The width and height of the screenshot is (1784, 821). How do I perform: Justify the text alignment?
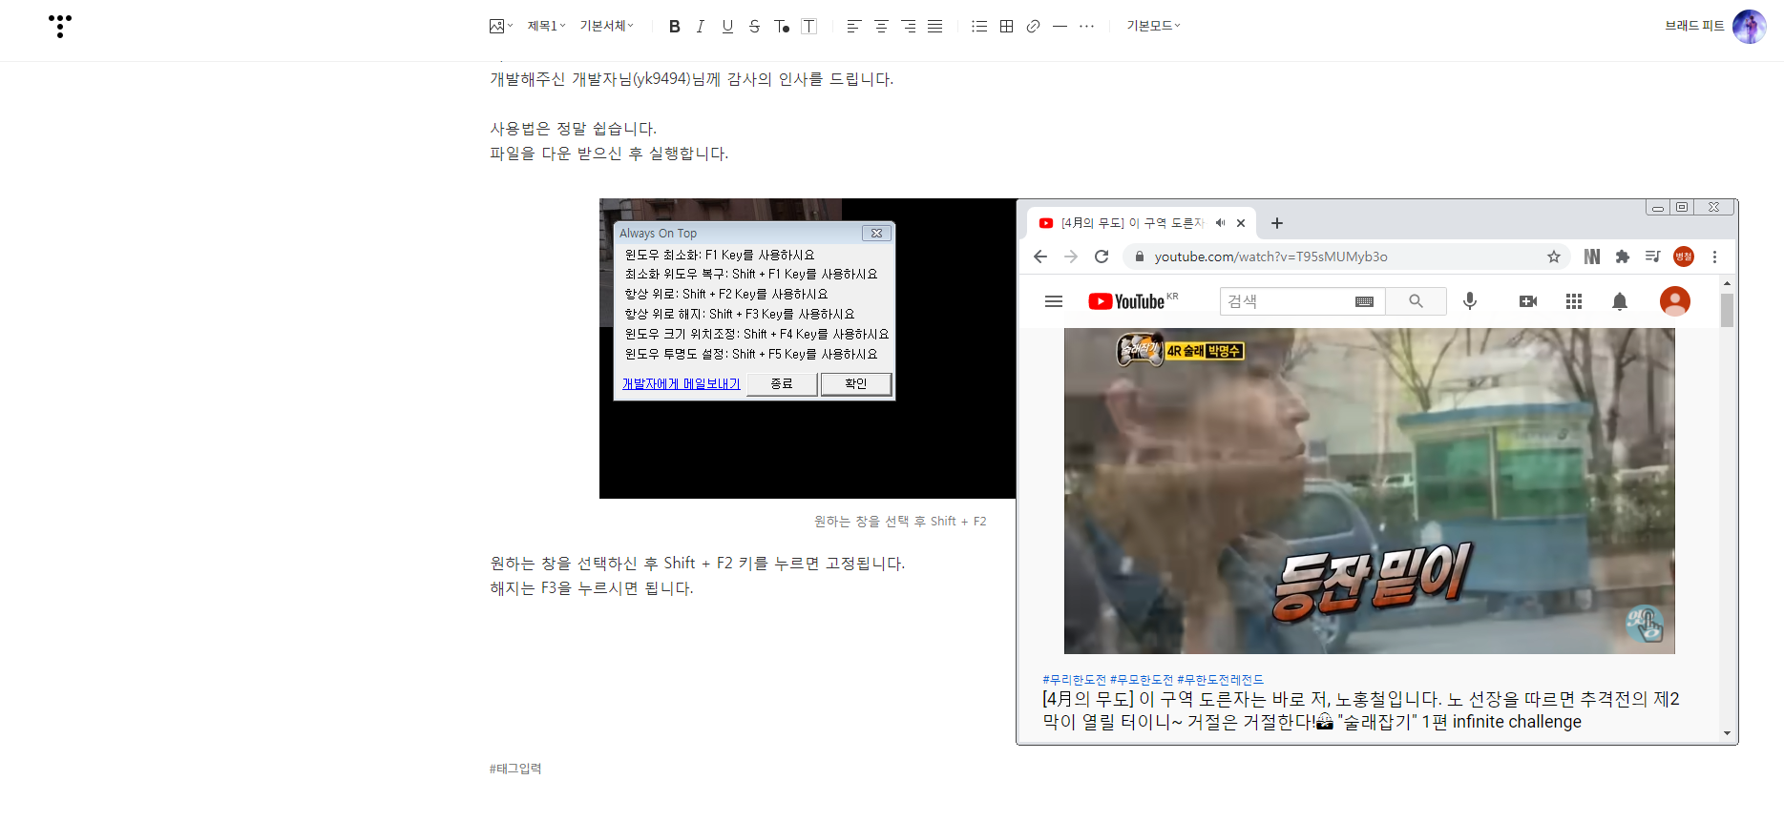934,26
